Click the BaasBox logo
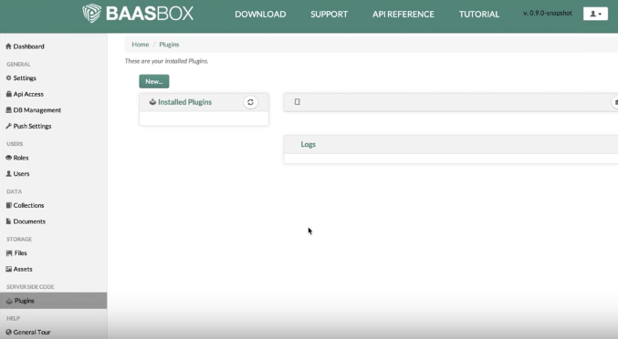 tap(138, 14)
